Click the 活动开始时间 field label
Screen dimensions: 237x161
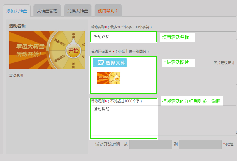pyautogui.click(x=107, y=144)
